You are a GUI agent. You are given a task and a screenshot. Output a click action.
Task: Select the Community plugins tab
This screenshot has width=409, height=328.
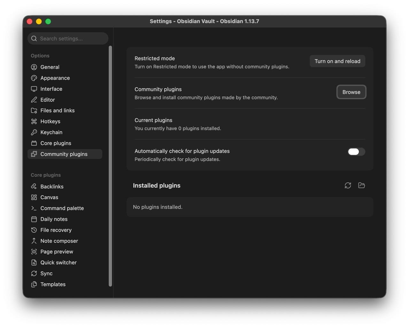65,154
